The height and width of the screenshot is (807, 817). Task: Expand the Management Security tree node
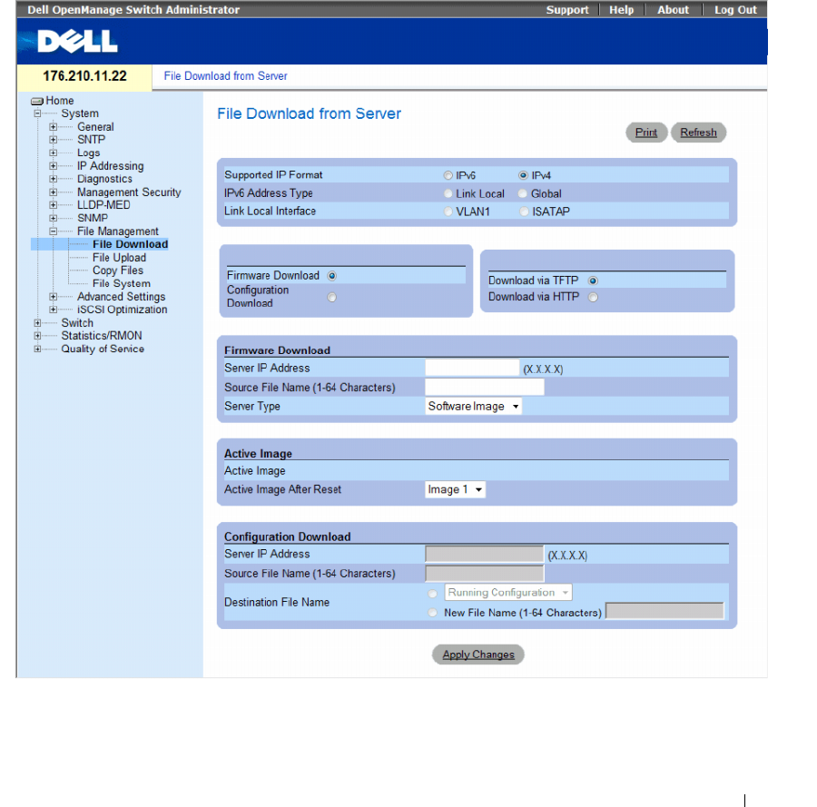coord(54,192)
